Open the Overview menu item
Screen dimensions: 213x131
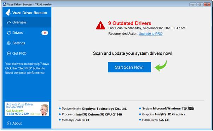[27, 22]
